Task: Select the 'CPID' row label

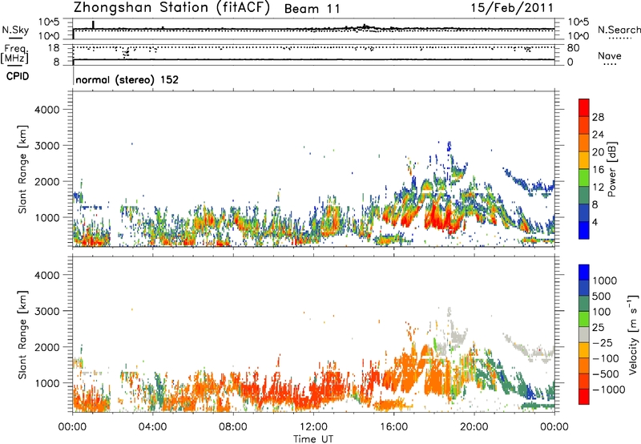Action: 18,76
